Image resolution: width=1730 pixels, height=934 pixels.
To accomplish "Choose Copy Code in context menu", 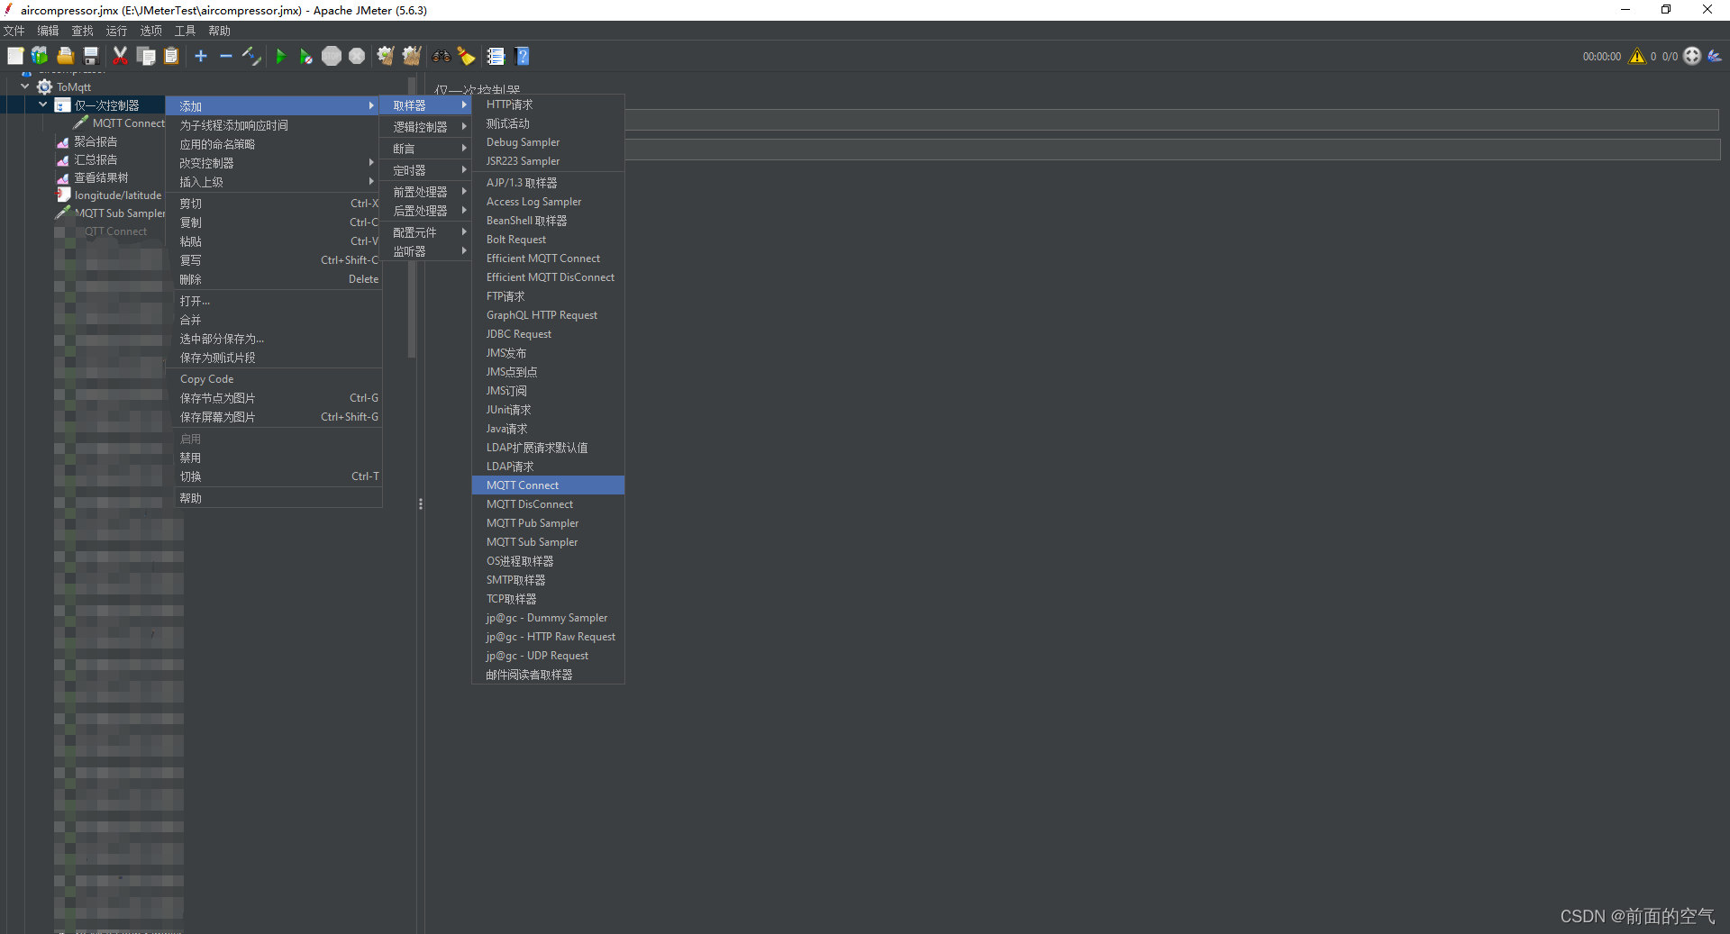I will [x=274, y=379].
